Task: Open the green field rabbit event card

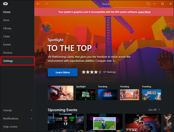Action: pyautogui.click(x=104, y=123)
